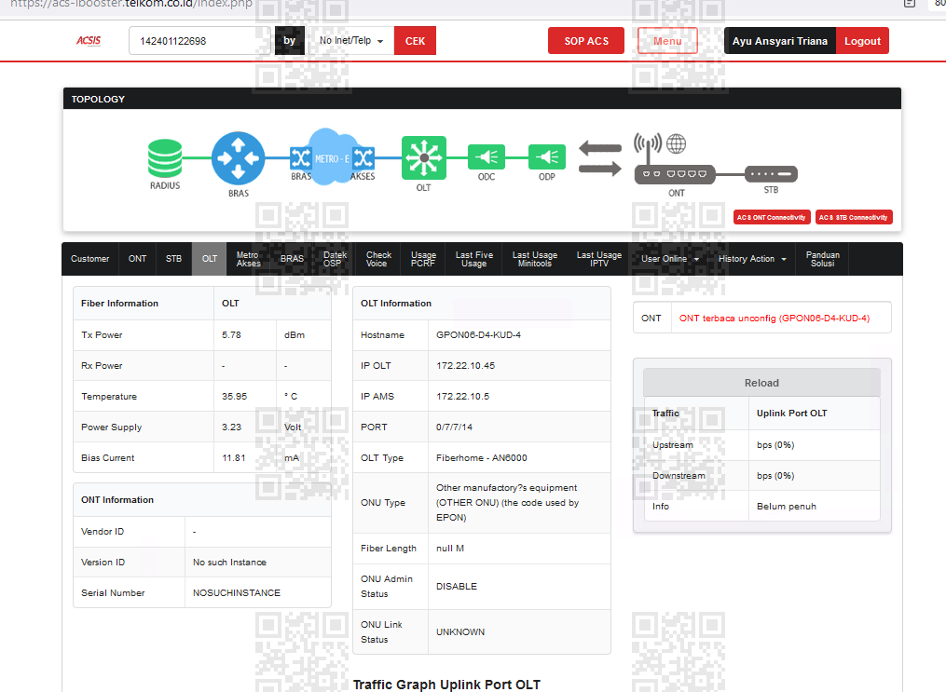The width and height of the screenshot is (946, 692).
Task: Open the Last Five Usage tab
Action: coord(473,259)
